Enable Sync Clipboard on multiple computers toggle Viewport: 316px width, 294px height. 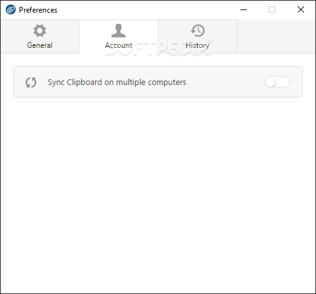(277, 82)
